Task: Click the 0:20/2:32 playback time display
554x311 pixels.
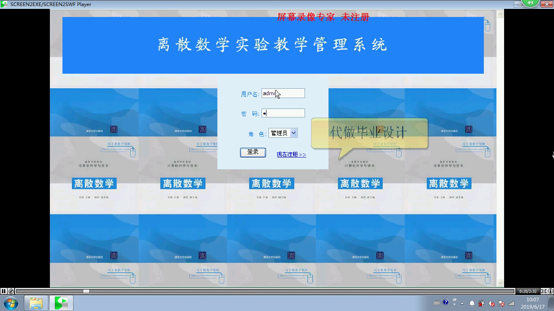Action: [x=528, y=291]
